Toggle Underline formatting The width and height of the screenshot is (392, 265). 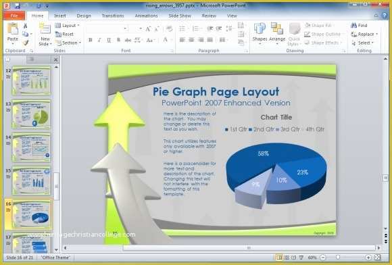109,40
